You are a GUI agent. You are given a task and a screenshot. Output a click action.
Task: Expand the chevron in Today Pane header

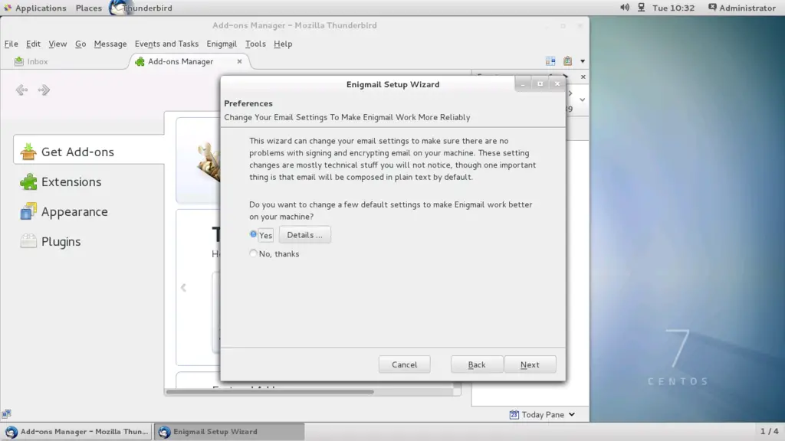(583, 100)
